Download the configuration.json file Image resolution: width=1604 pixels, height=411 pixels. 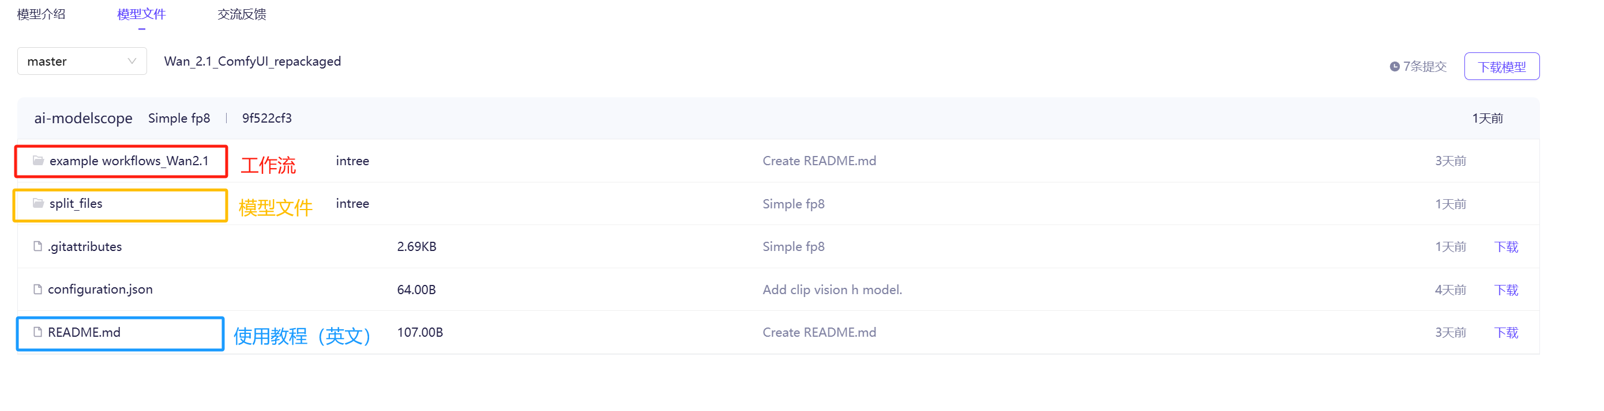pos(1505,290)
